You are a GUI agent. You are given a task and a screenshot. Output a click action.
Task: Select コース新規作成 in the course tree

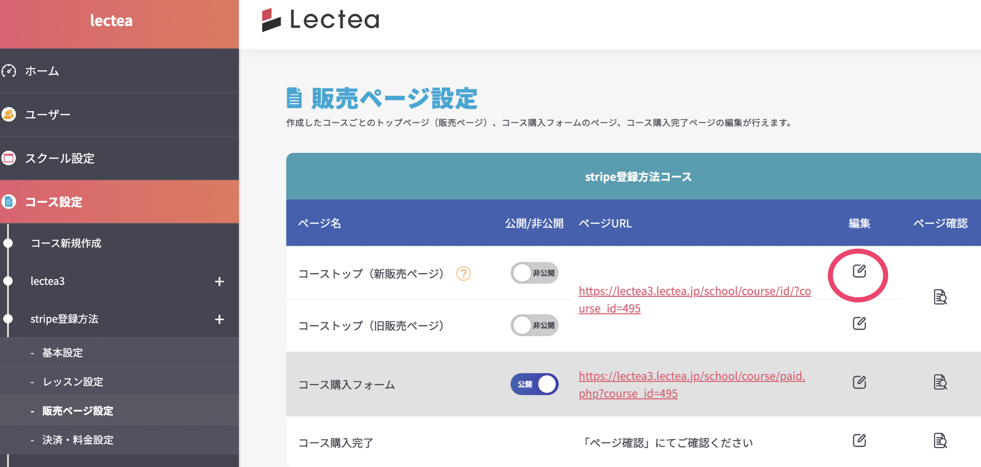66,243
